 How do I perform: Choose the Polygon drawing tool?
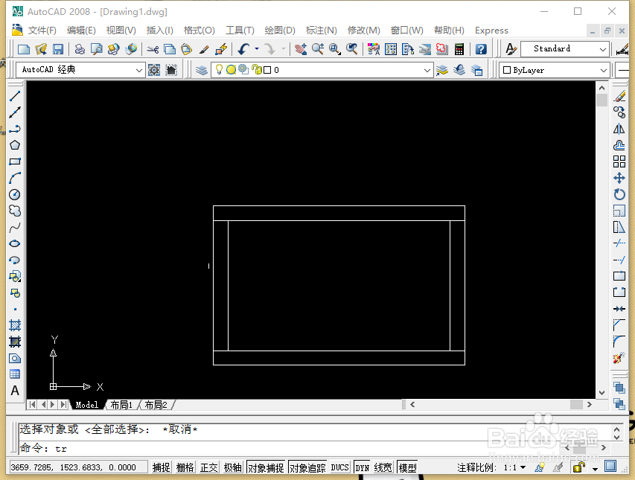tap(14, 144)
